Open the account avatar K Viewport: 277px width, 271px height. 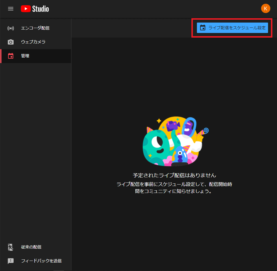coord(265,8)
